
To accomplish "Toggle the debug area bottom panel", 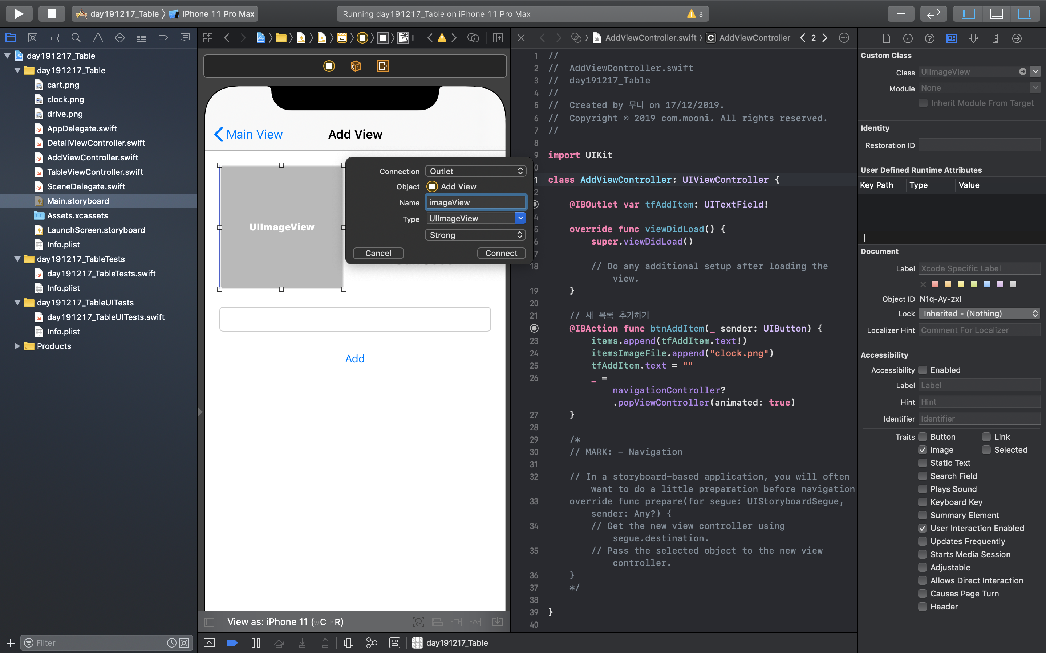I will [x=996, y=13].
